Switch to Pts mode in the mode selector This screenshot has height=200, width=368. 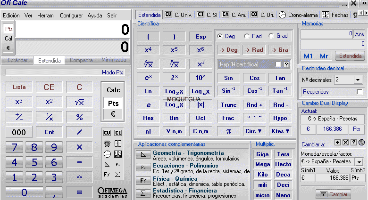(x=113, y=103)
